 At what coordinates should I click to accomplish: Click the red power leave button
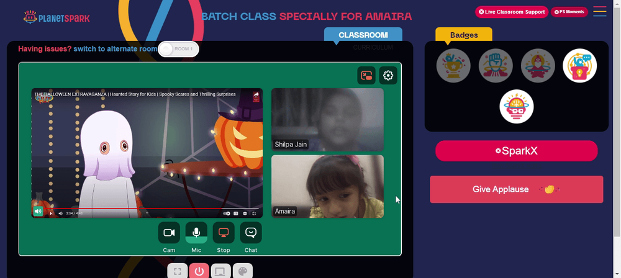[x=199, y=271]
